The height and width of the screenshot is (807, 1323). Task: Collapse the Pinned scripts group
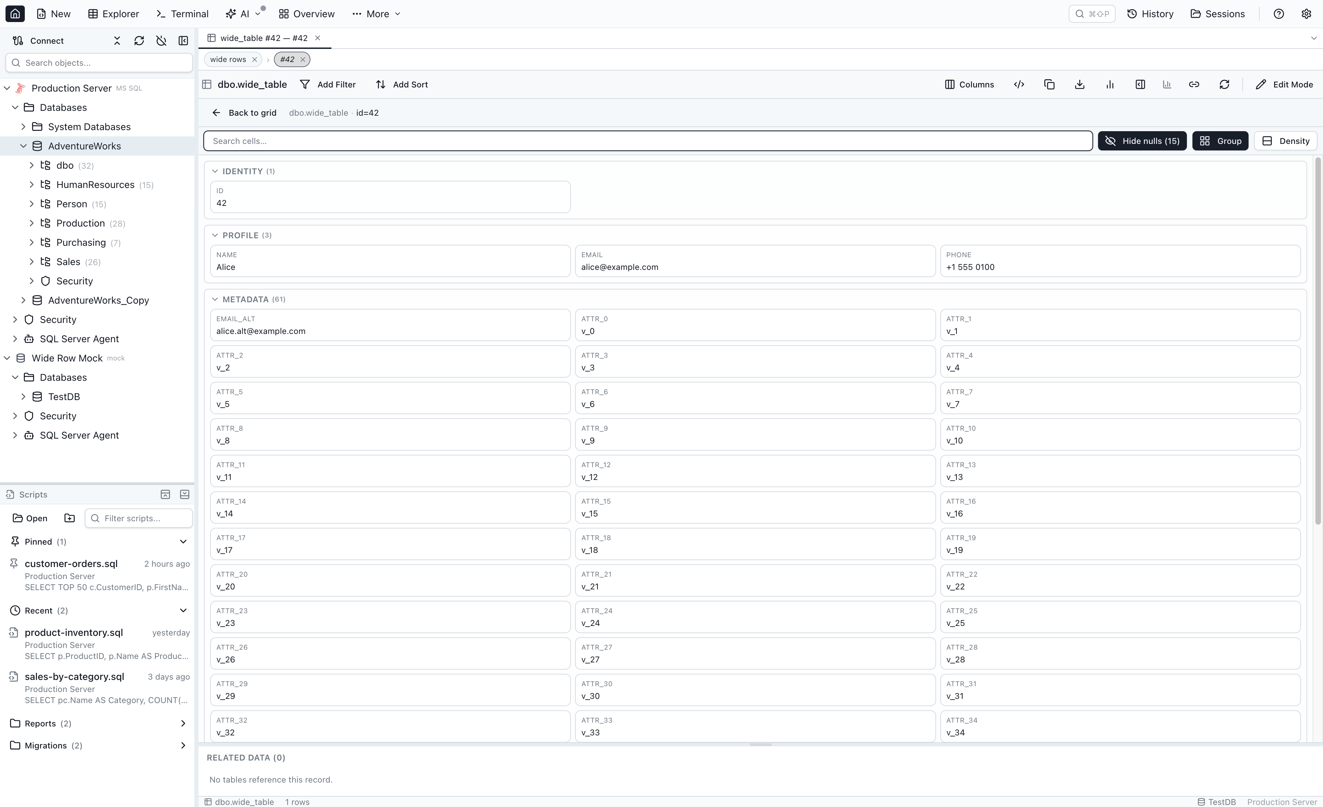[x=183, y=542]
